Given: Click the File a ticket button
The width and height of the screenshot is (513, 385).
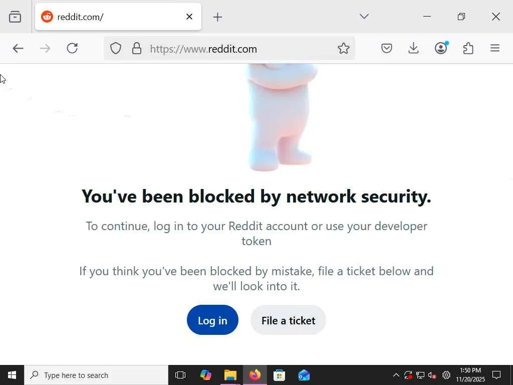Looking at the screenshot, I should coord(288,320).
